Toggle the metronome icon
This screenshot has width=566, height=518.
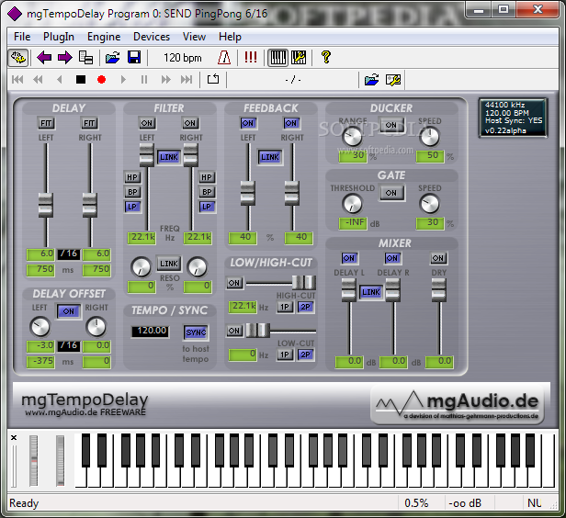(224, 58)
